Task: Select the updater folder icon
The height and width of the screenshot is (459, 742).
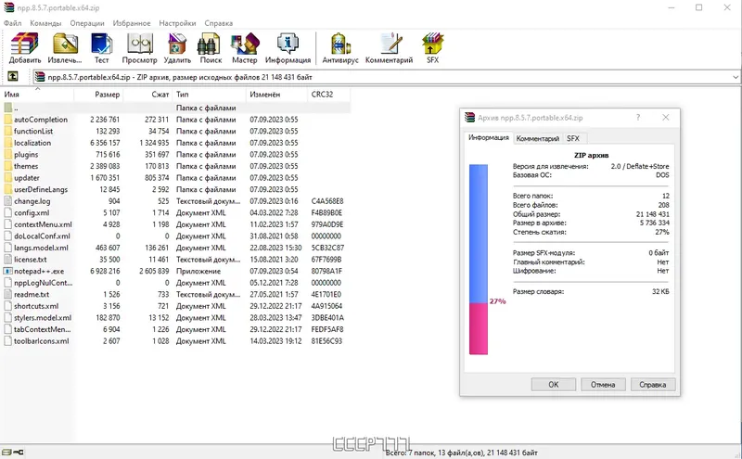Action: point(7,178)
